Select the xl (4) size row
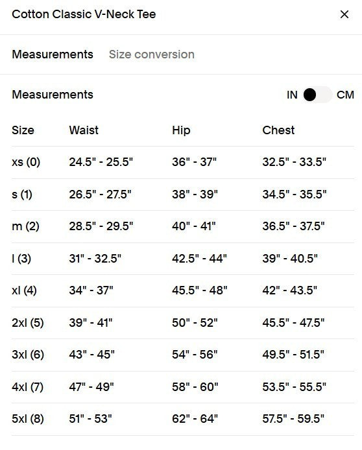The width and height of the screenshot is (362, 450). click(x=183, y=290)
